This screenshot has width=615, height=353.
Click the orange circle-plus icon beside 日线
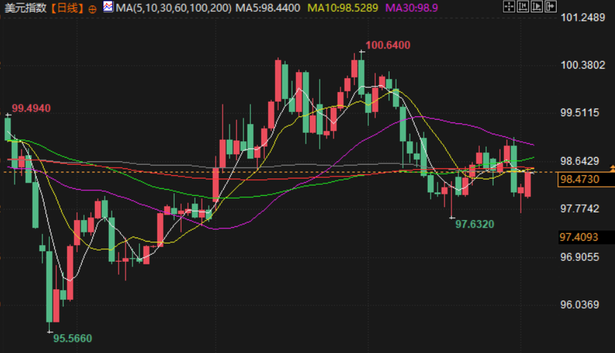point(93,9)
